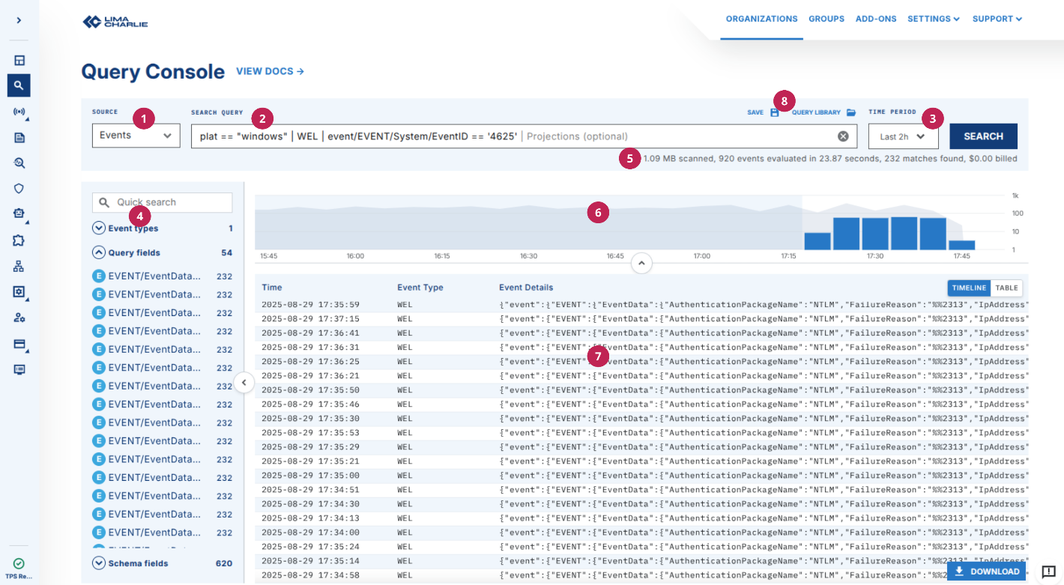Collapse the histogram chart with up chevron
Screen dimensions: 1064x585
[x=642, y=264]
